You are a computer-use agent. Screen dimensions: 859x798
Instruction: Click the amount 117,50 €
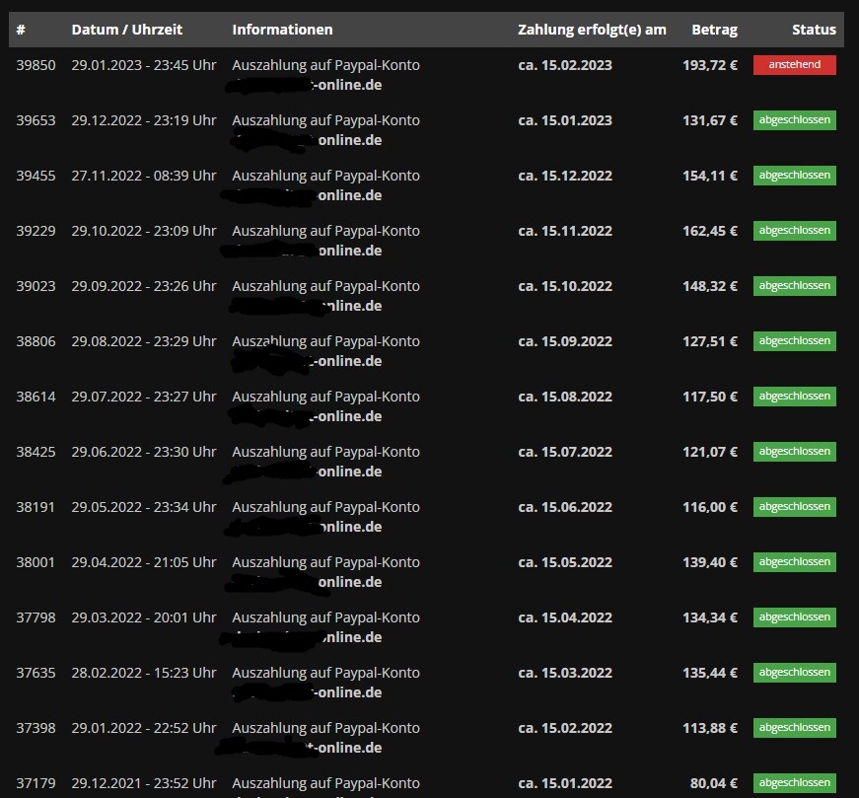point(710,397)
